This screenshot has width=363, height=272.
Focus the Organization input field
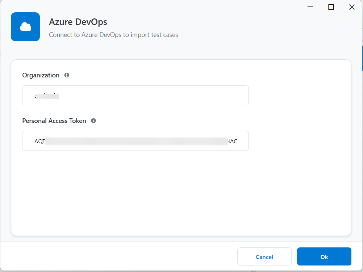click(135, 95)
